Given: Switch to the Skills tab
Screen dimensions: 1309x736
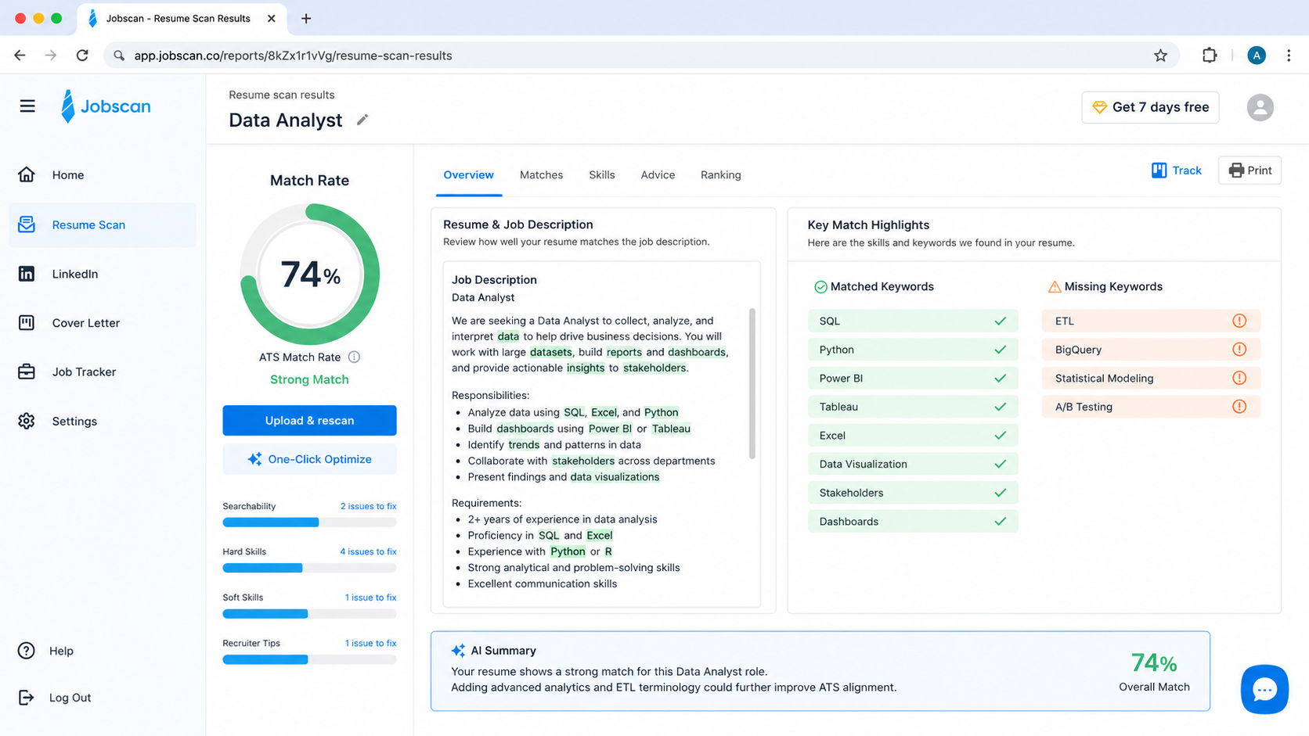Looking at the screenshot, I should click(x=601, y=175).
